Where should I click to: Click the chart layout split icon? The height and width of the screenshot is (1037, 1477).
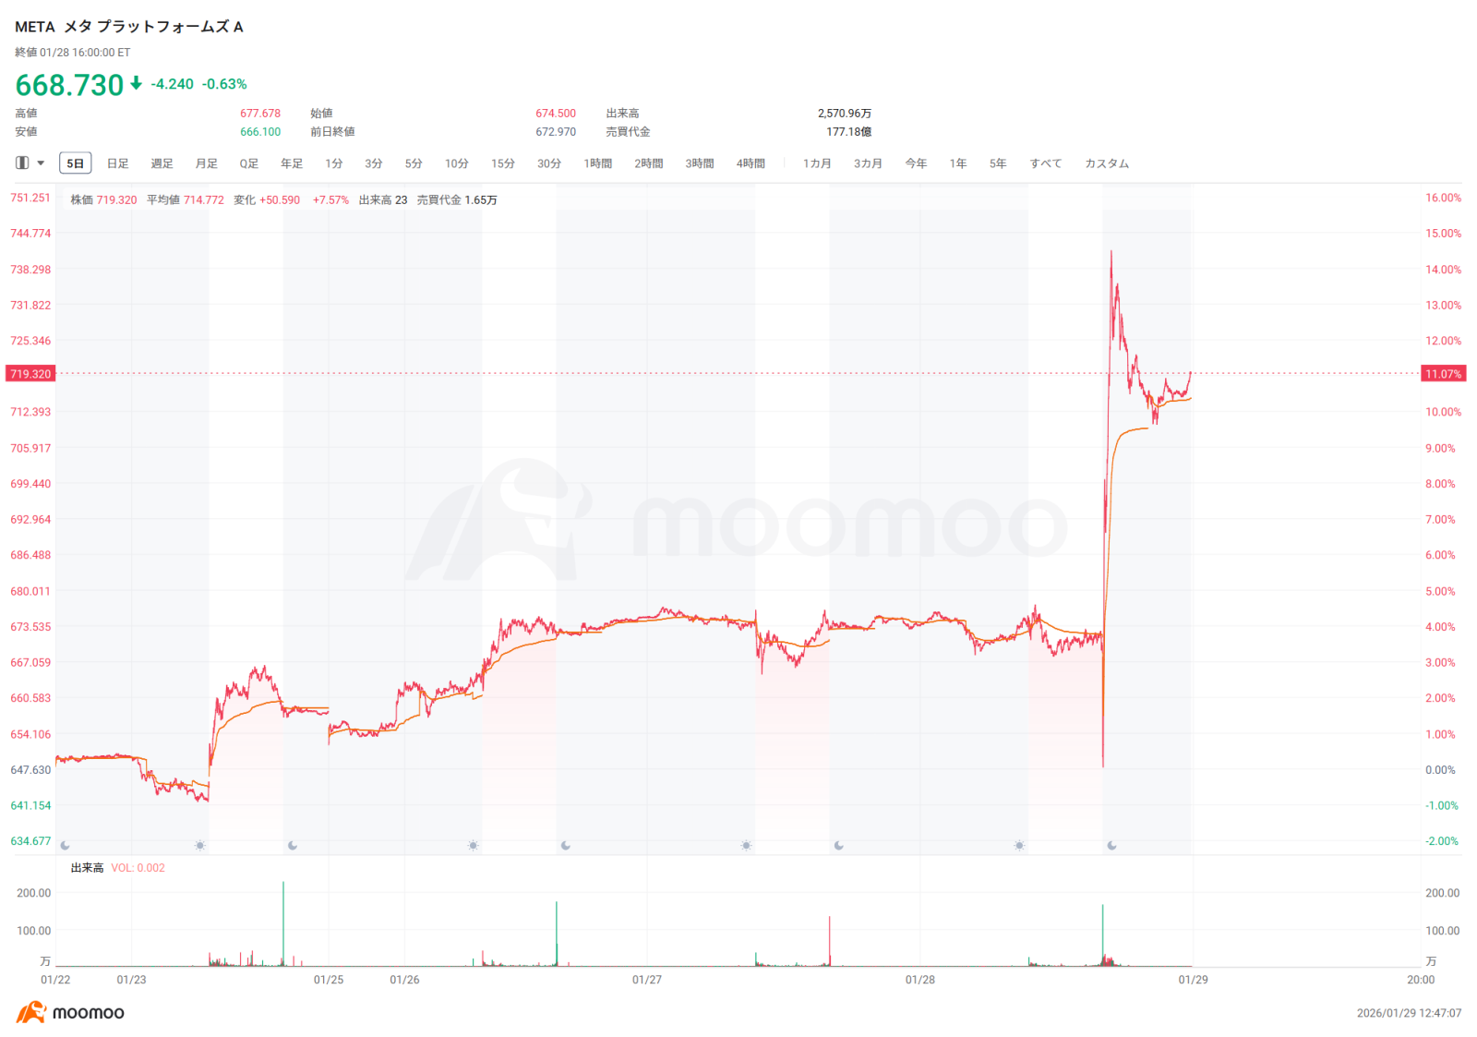click(x=22, y=163)
